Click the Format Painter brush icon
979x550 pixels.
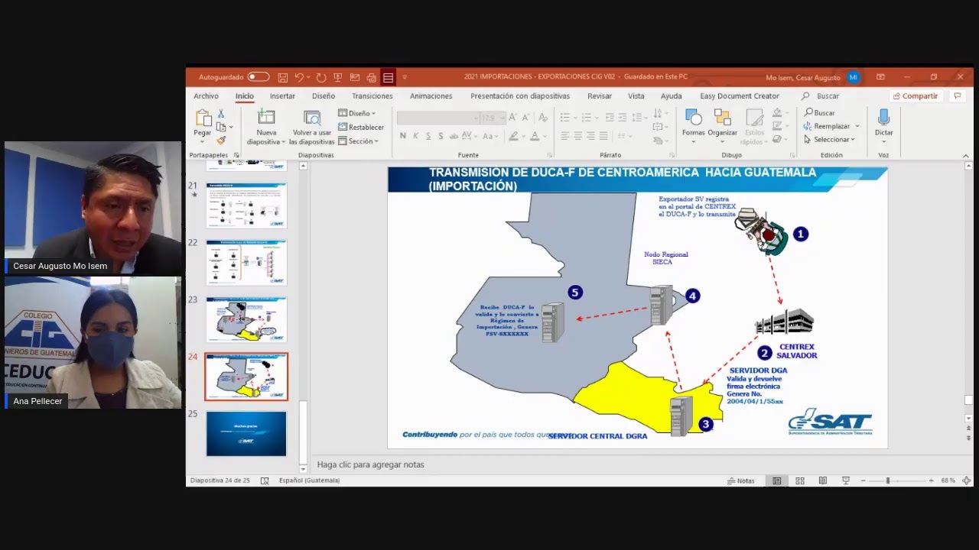point(221,141)
